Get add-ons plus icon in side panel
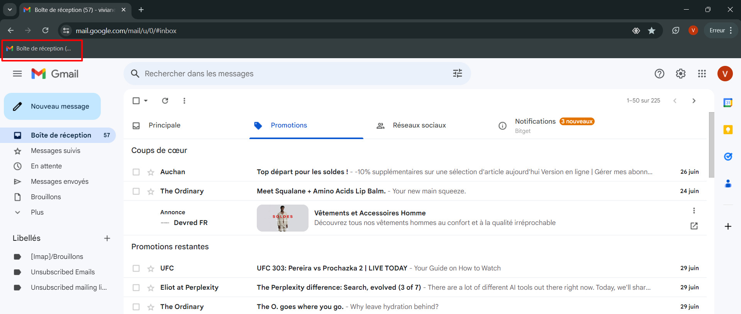Screen dimensions: 741x314 coord(728,226)
